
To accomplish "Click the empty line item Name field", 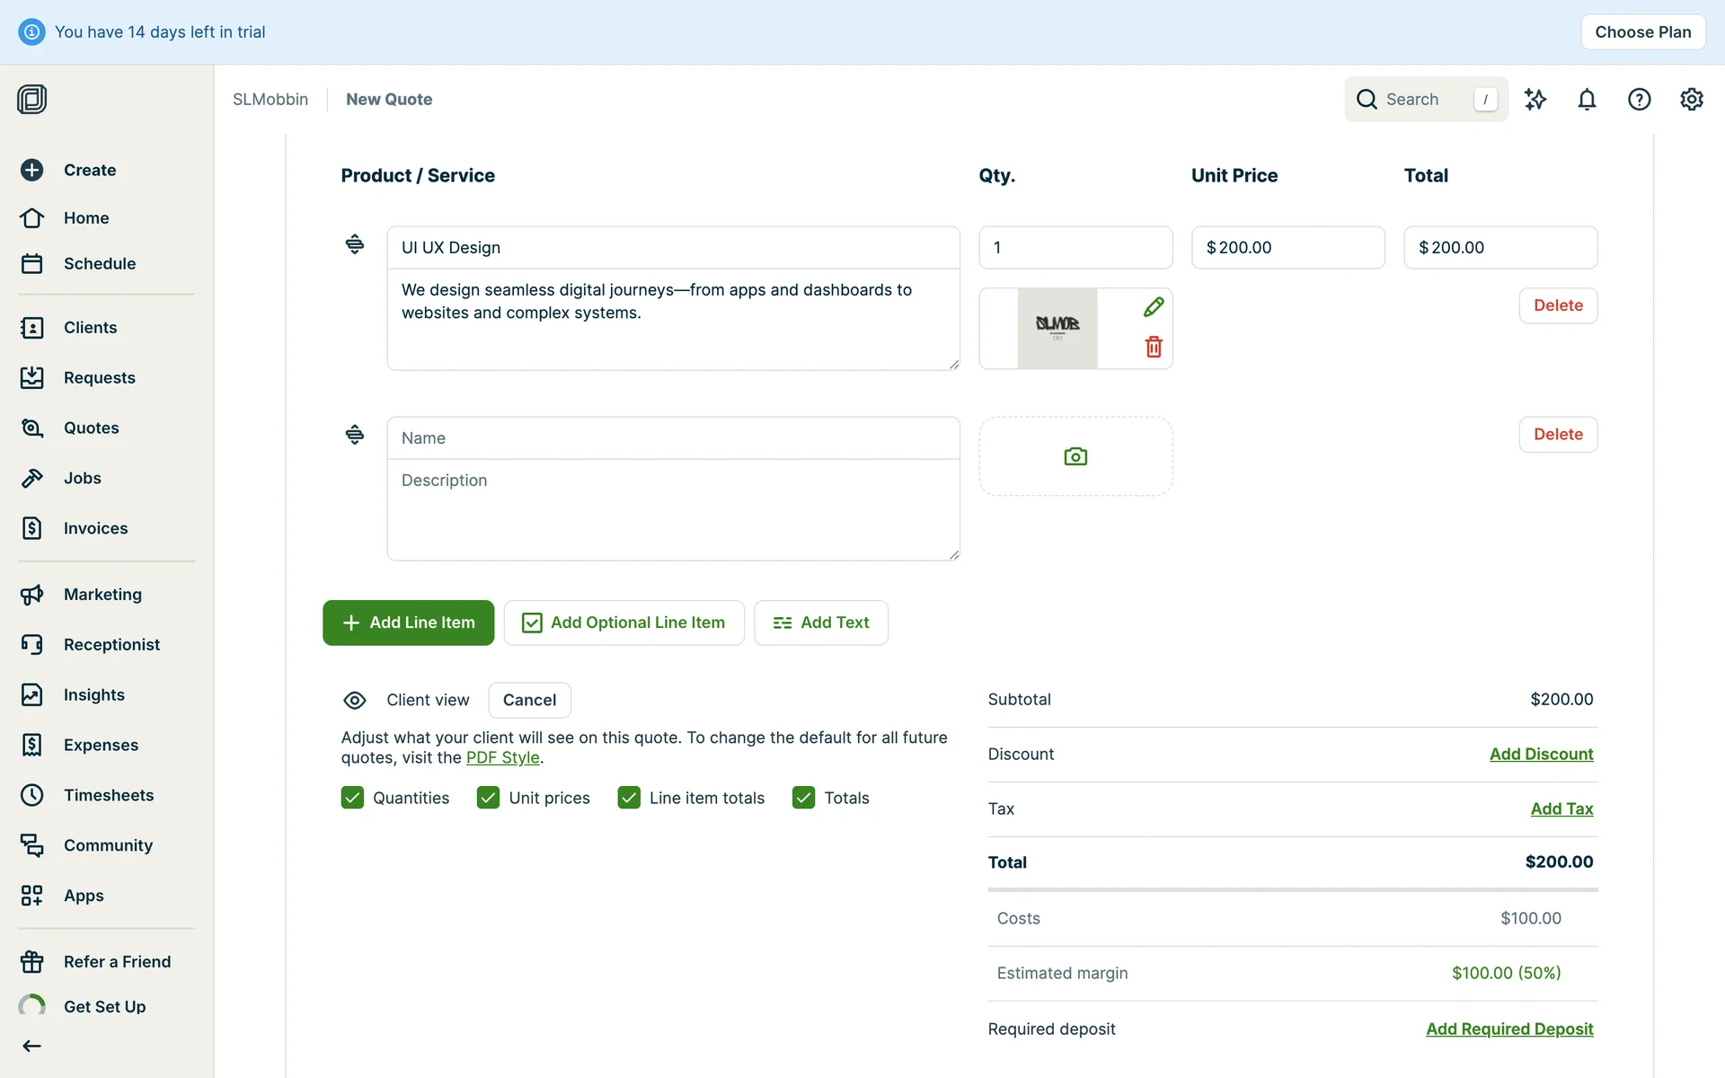I will click(x=673, y=438).
